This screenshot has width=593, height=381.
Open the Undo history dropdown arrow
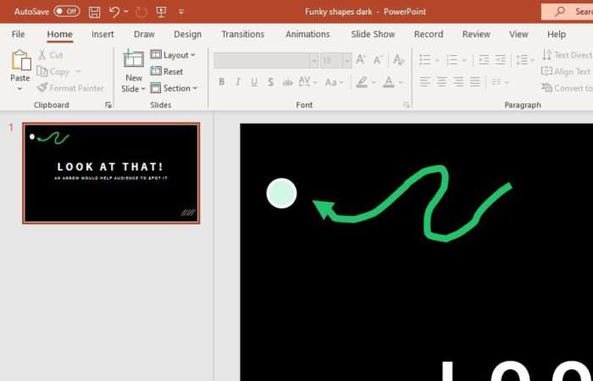126,12
